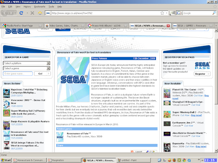Open the Bookmarks menu

pyautogui.click(x=40, y=6)
